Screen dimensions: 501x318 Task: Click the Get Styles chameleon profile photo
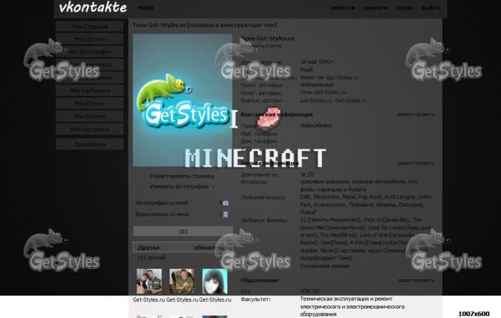(182, 100)
